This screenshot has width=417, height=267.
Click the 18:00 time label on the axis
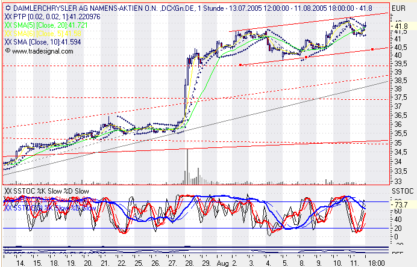377,263
